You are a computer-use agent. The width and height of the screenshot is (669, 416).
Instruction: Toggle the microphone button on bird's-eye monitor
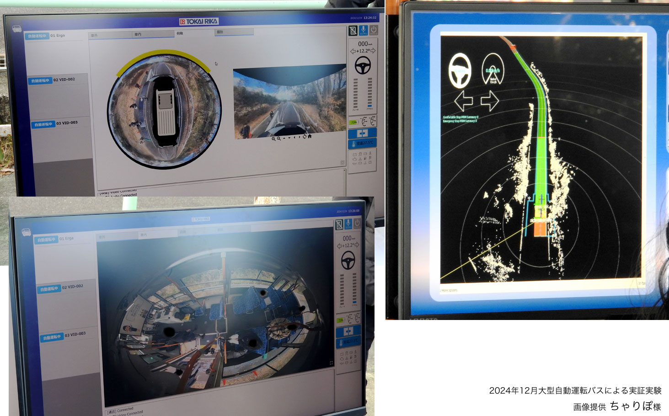tap(363, 30)
